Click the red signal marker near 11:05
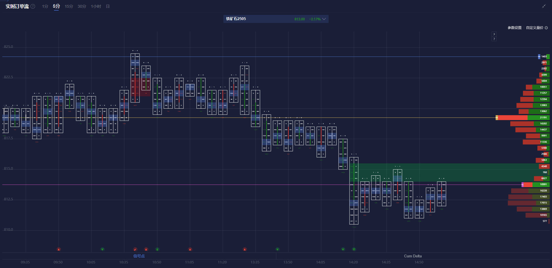Screen dimensions: 552x268 (x=190, y=249)
